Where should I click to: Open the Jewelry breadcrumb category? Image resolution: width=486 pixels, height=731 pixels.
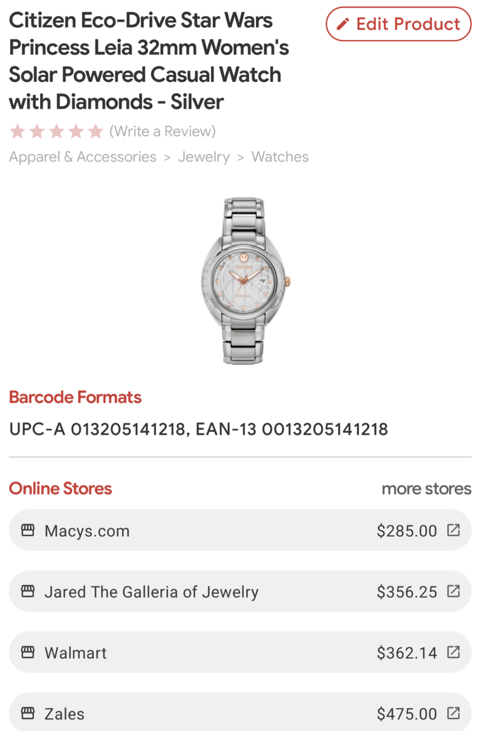[204, 157]
